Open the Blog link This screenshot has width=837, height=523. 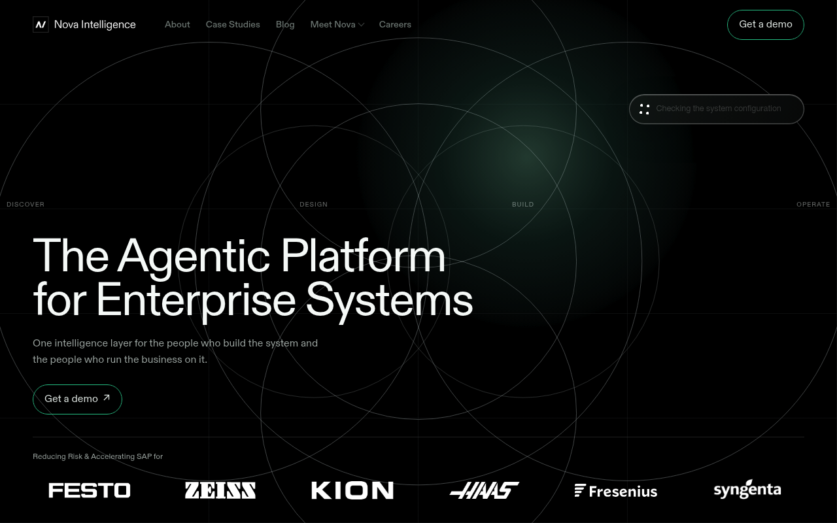click(285, 25)
